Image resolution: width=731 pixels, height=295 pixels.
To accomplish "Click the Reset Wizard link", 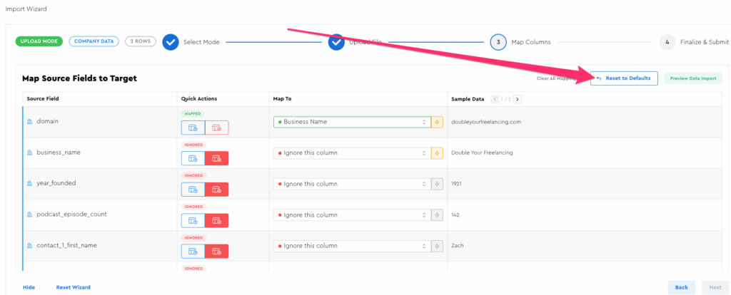I will [x=73, y=287].
